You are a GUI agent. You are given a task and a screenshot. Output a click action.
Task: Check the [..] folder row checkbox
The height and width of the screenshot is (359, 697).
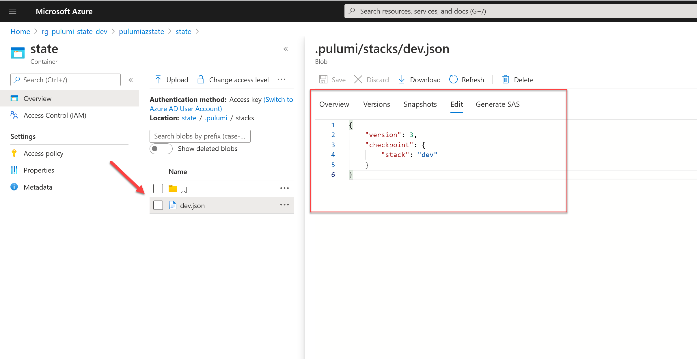(x=158, y=188)
